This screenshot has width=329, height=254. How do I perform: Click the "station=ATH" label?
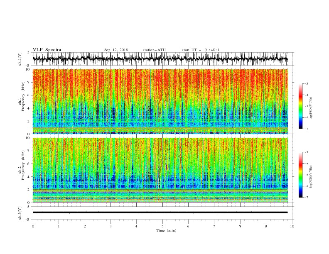pyautogui.click(x=154, y=50)
